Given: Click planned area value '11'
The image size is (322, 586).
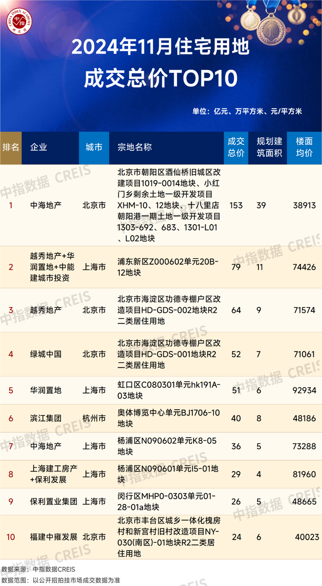Looking at the screenshot, I should [260, 267].
